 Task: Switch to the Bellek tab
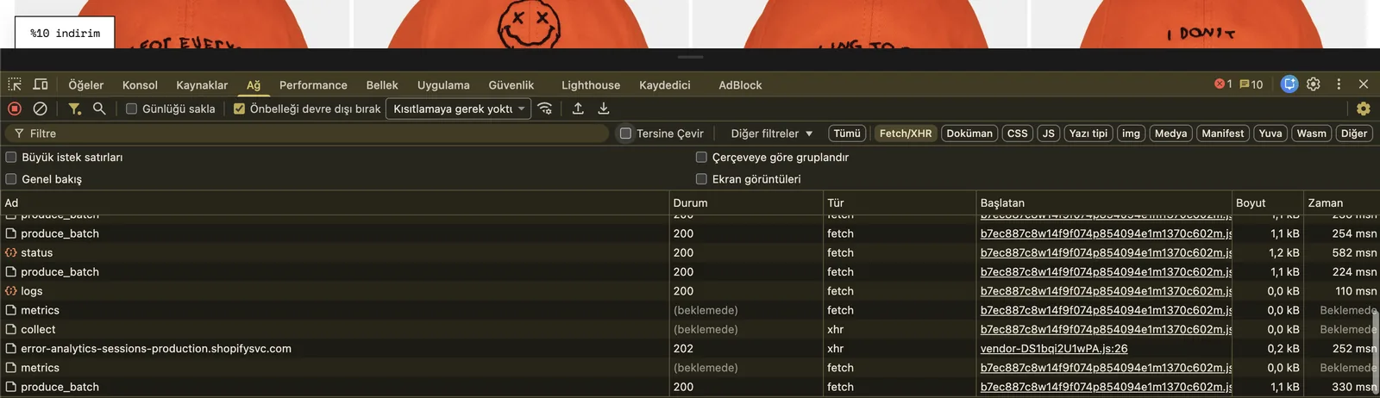click(x=382, y=84)
